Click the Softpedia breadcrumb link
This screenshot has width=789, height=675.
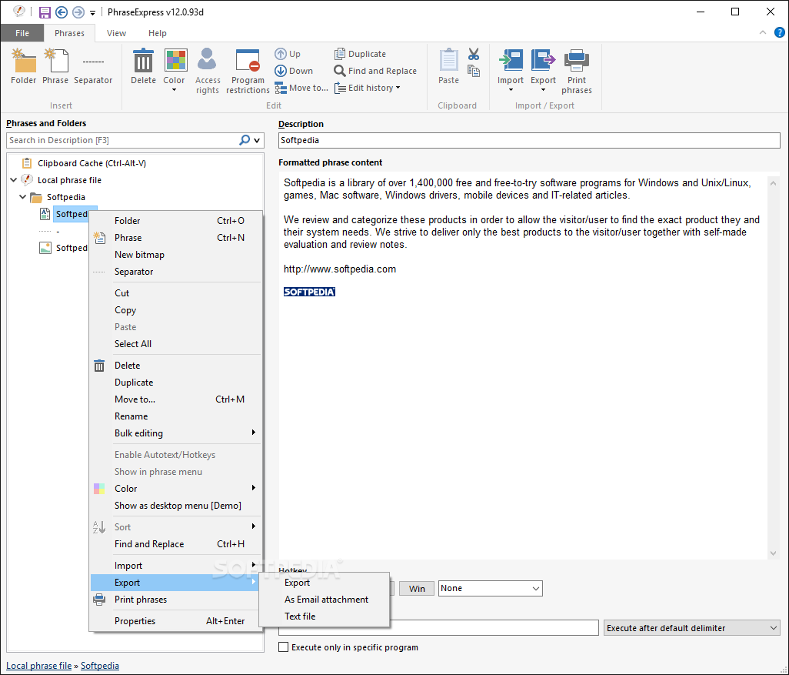pos(100,666)
